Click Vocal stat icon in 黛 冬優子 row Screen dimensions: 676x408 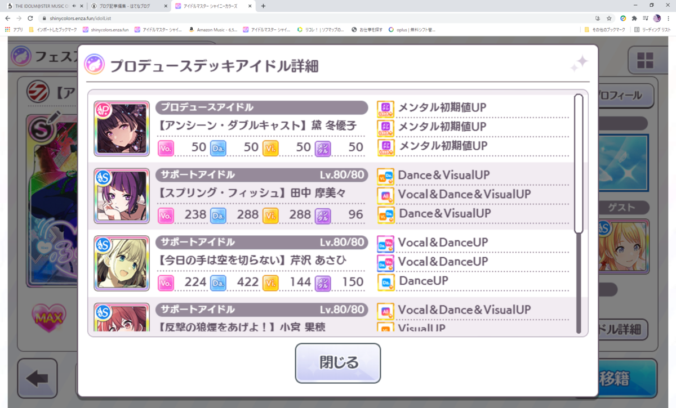(166, 148)
